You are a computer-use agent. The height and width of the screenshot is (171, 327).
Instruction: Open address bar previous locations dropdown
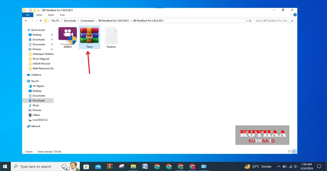(247, 21)
